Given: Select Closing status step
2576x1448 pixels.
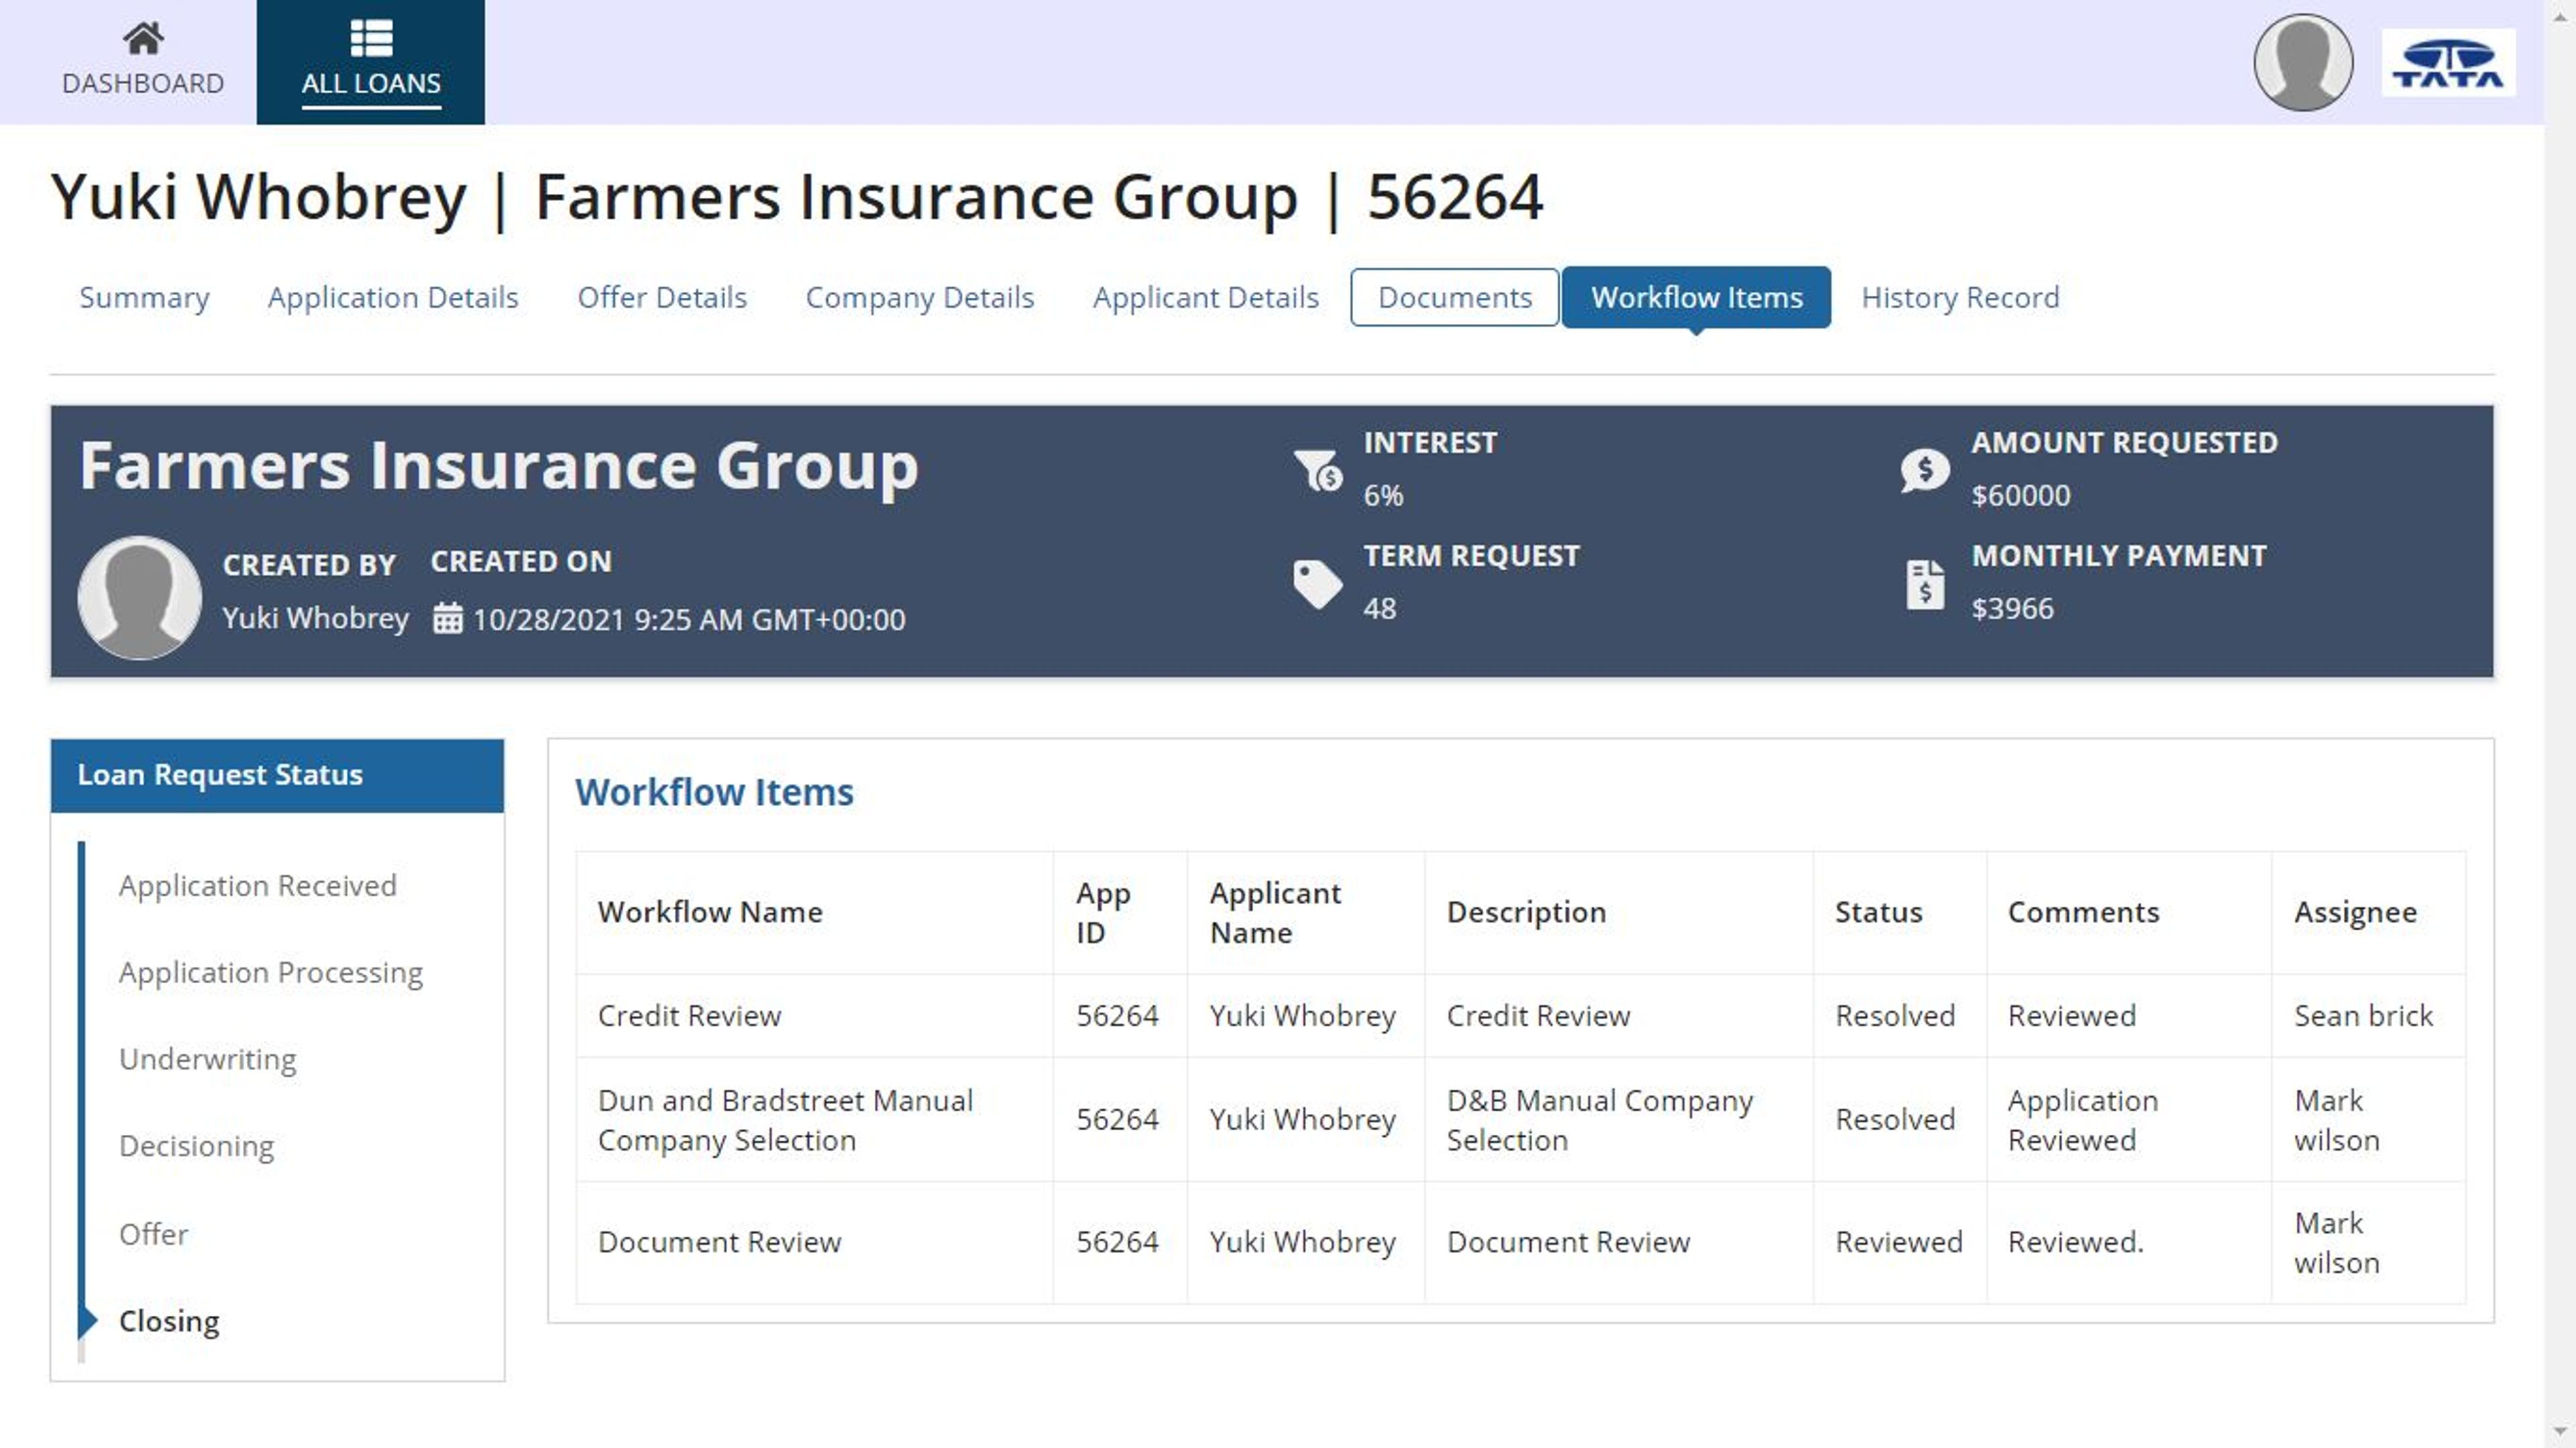Looking at the screenshot, I should pyautogui.click(x=168, y=1321).
